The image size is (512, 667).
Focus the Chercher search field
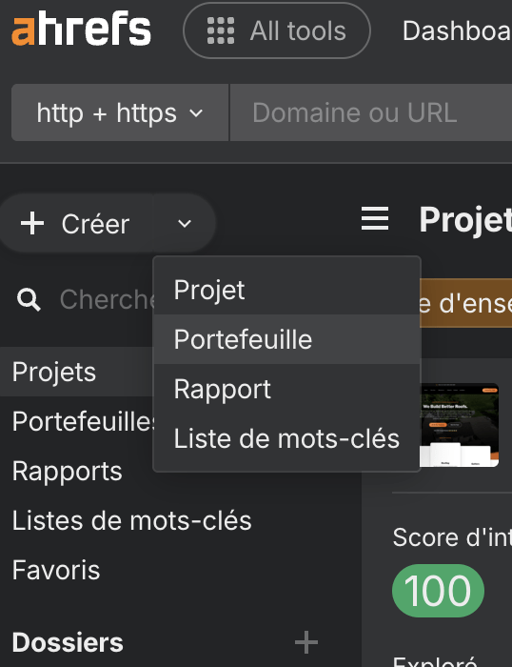point(107,299)
